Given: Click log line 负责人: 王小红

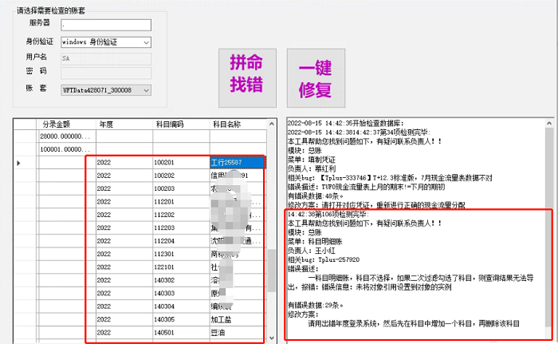Looking at the screenshot, I should coord(312,251).
